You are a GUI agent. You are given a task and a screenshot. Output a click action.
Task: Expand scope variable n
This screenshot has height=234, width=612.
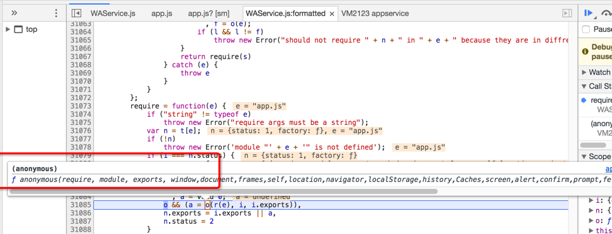(592, 211)
